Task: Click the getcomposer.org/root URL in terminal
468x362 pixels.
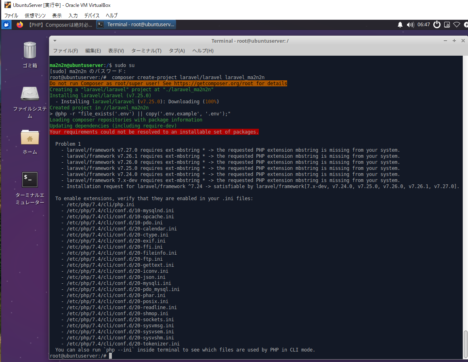Action: [x=213, y=84]
